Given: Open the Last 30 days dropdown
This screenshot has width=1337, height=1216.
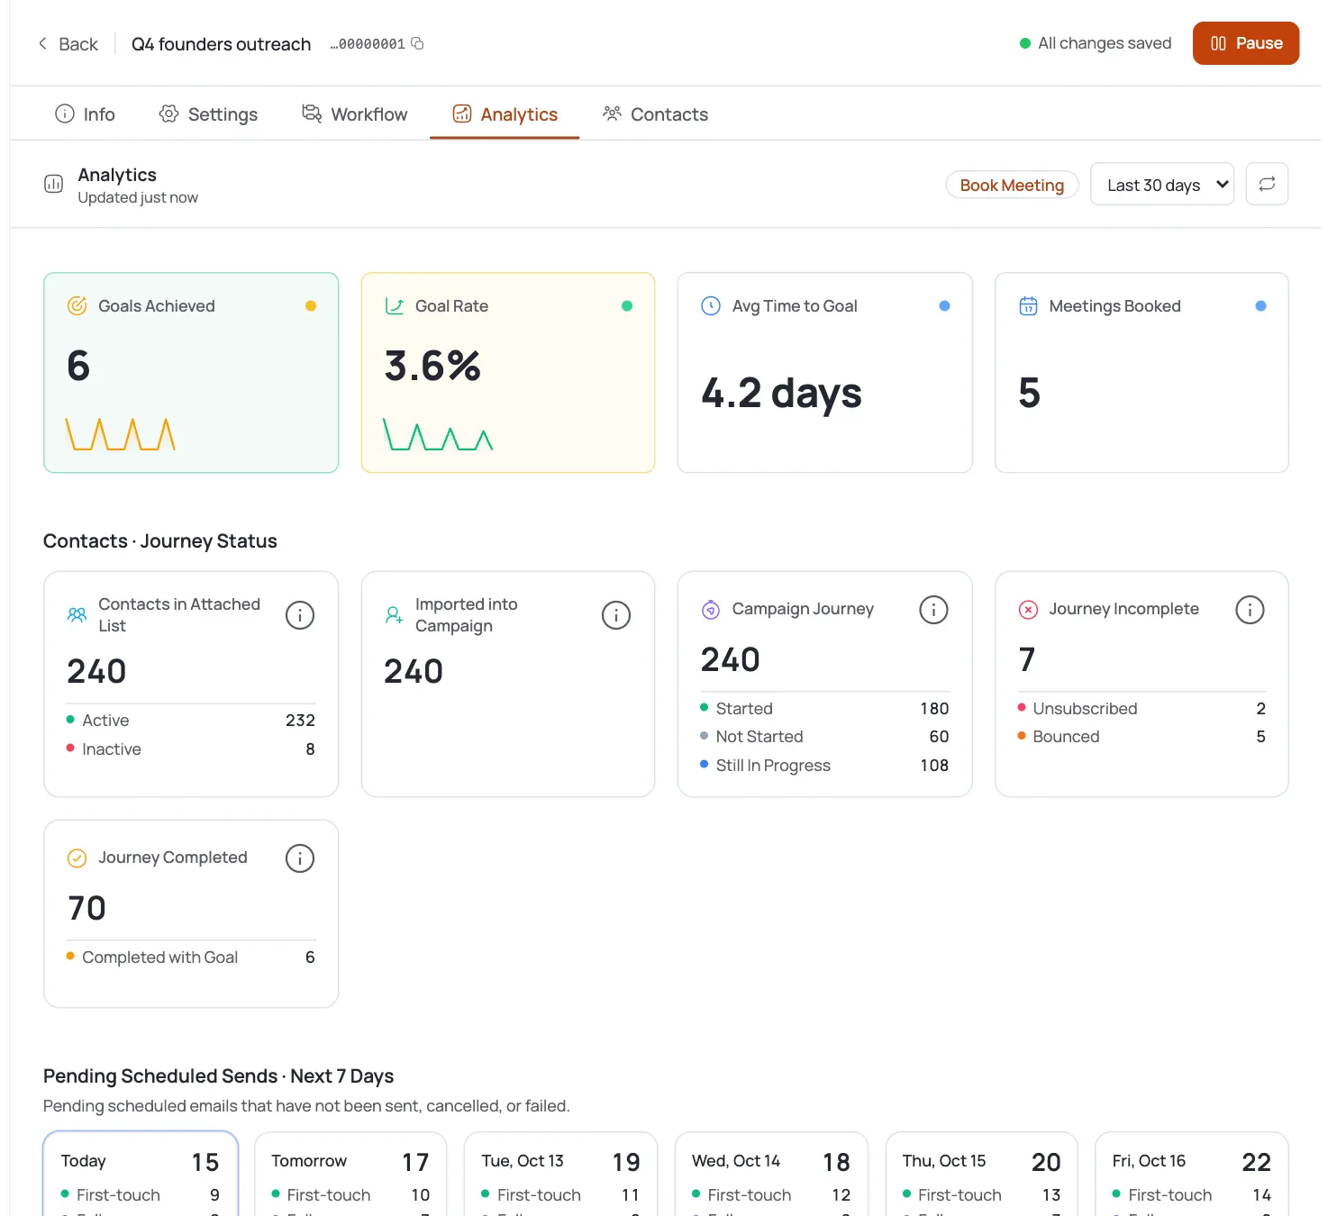Looking at the screenshot, I should click(x=1161, y=185).
